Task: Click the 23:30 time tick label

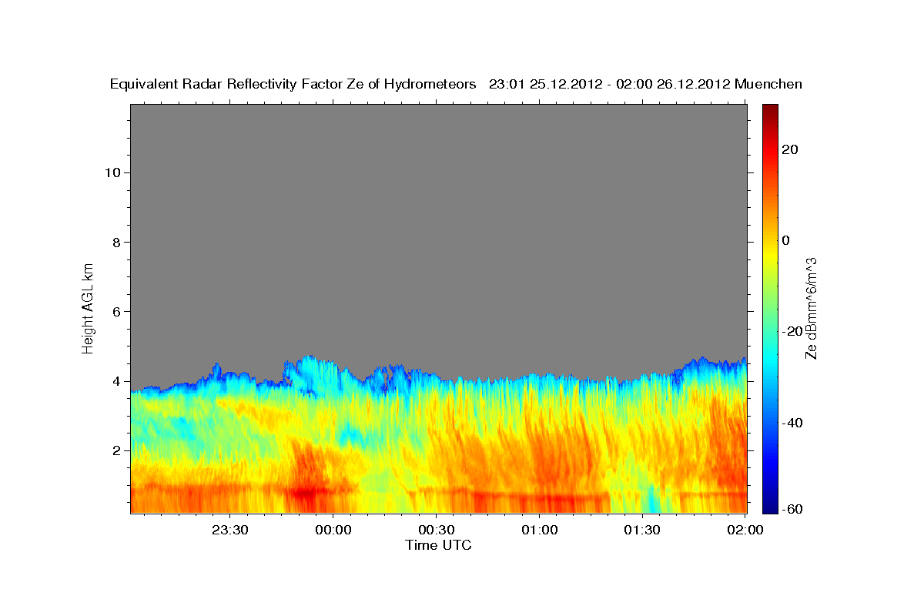Action: [x=231, y=530]
